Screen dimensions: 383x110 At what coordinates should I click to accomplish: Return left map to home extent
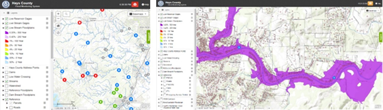58,26
